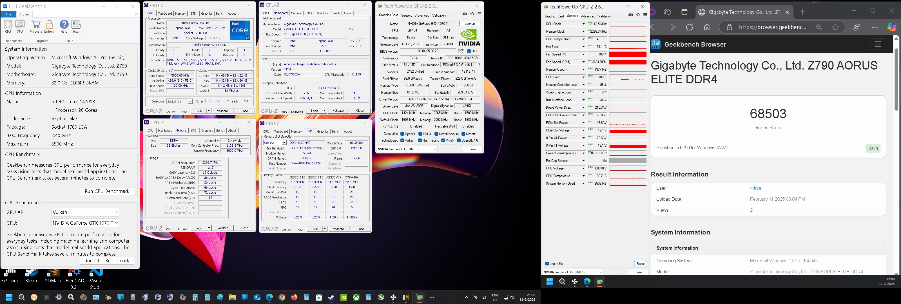Toggle the CUDA checkbox

420,134
